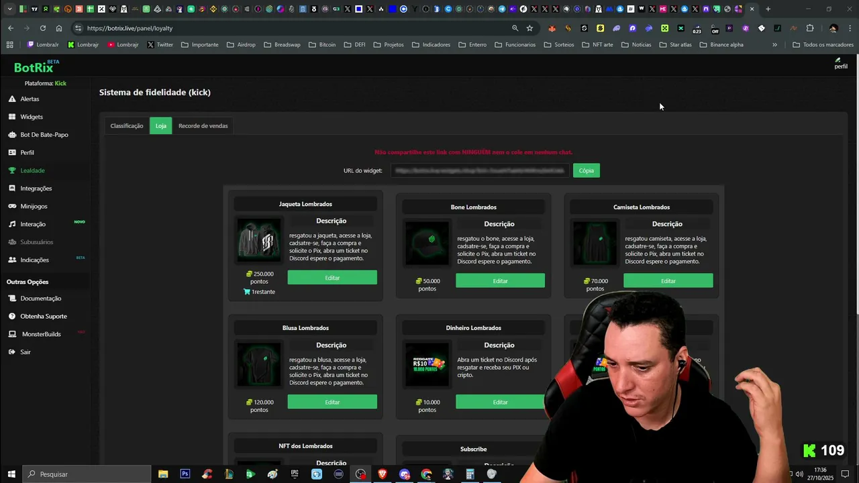Image resolution: width=859 pixels, height=483 pixels.
Task: Open the perfil avatar menu in the panel header
Action: click(x=840, y=63)
